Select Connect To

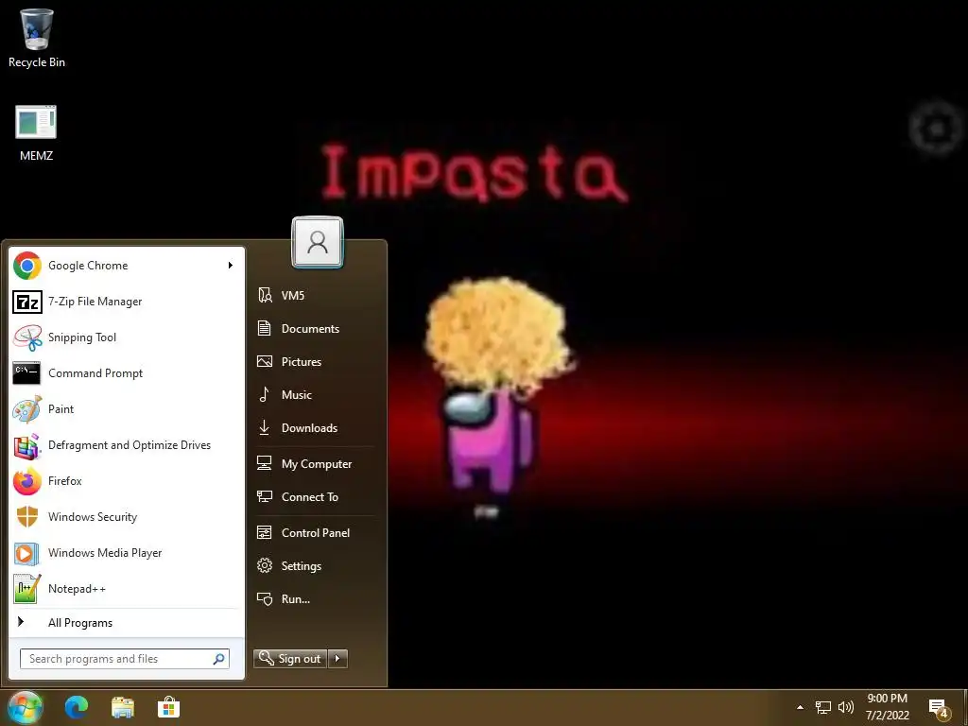click(314, 497)
